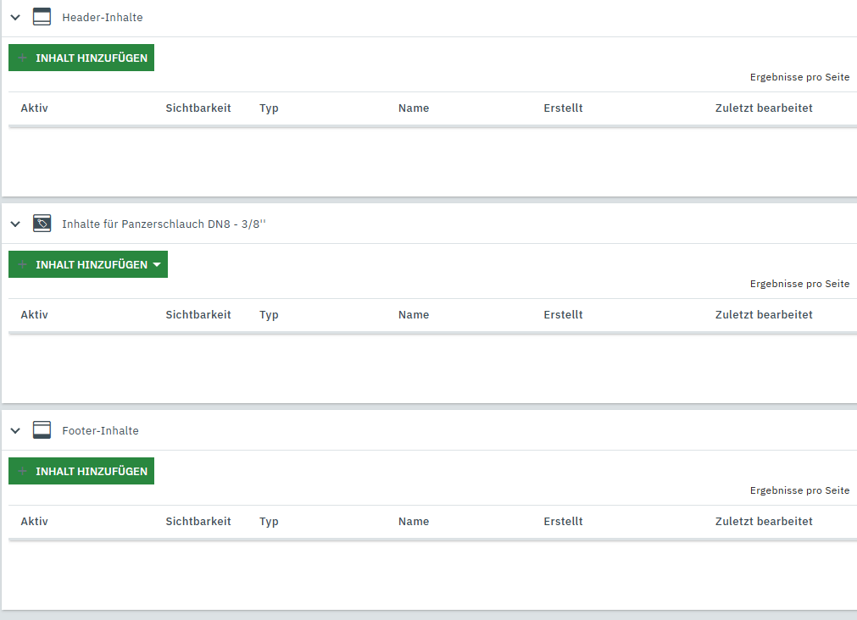Collapse the Header-Inhalte section chevron
This screenshot has height=620, width=857.
[x=15, y=17]
